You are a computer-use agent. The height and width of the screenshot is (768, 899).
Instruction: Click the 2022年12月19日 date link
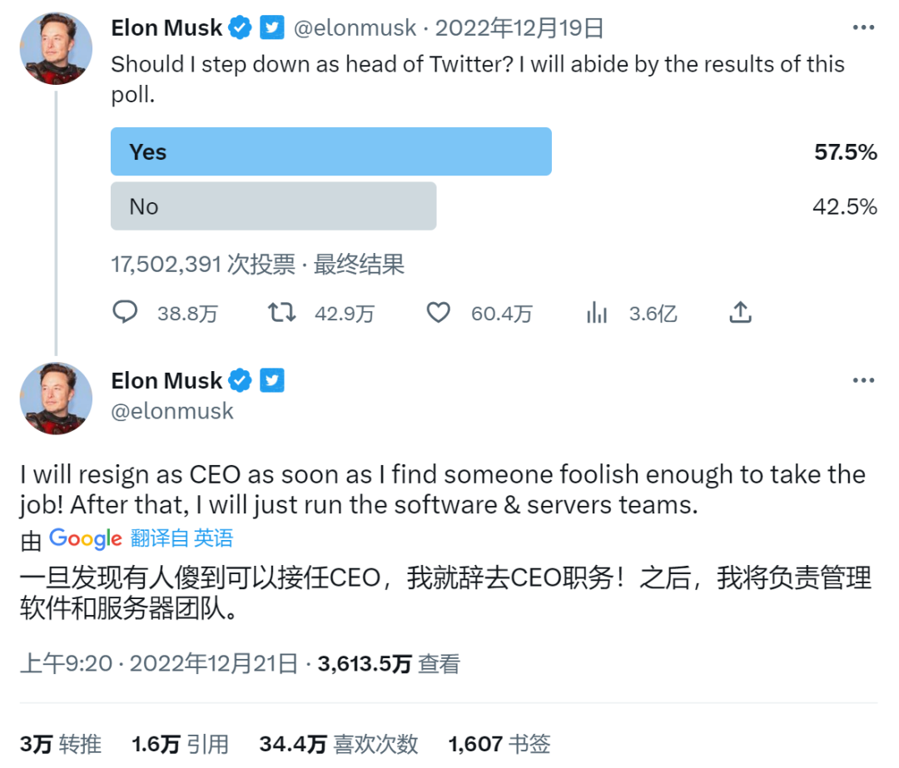coord(519,27)
